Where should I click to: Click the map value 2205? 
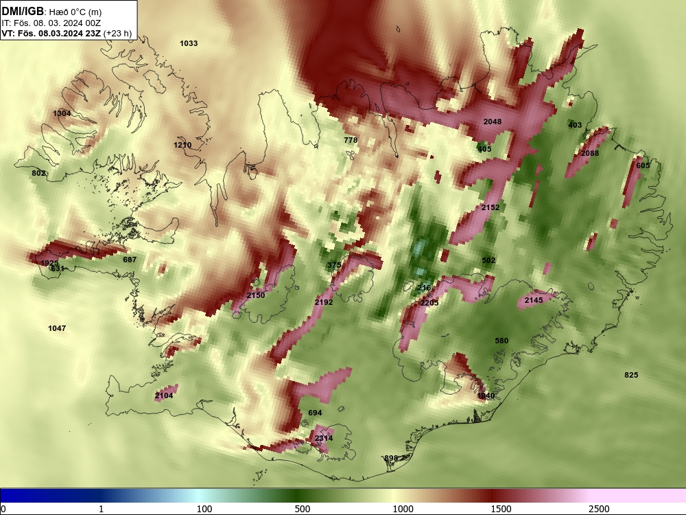[429, 303]
